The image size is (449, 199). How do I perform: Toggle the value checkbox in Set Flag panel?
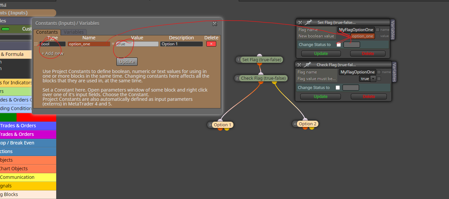click(x=377, y=36)
